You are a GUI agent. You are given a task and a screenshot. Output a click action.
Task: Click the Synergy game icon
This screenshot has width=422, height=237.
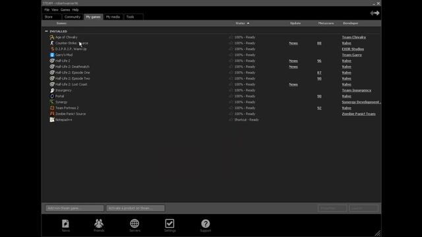click(x=52, y=102)
